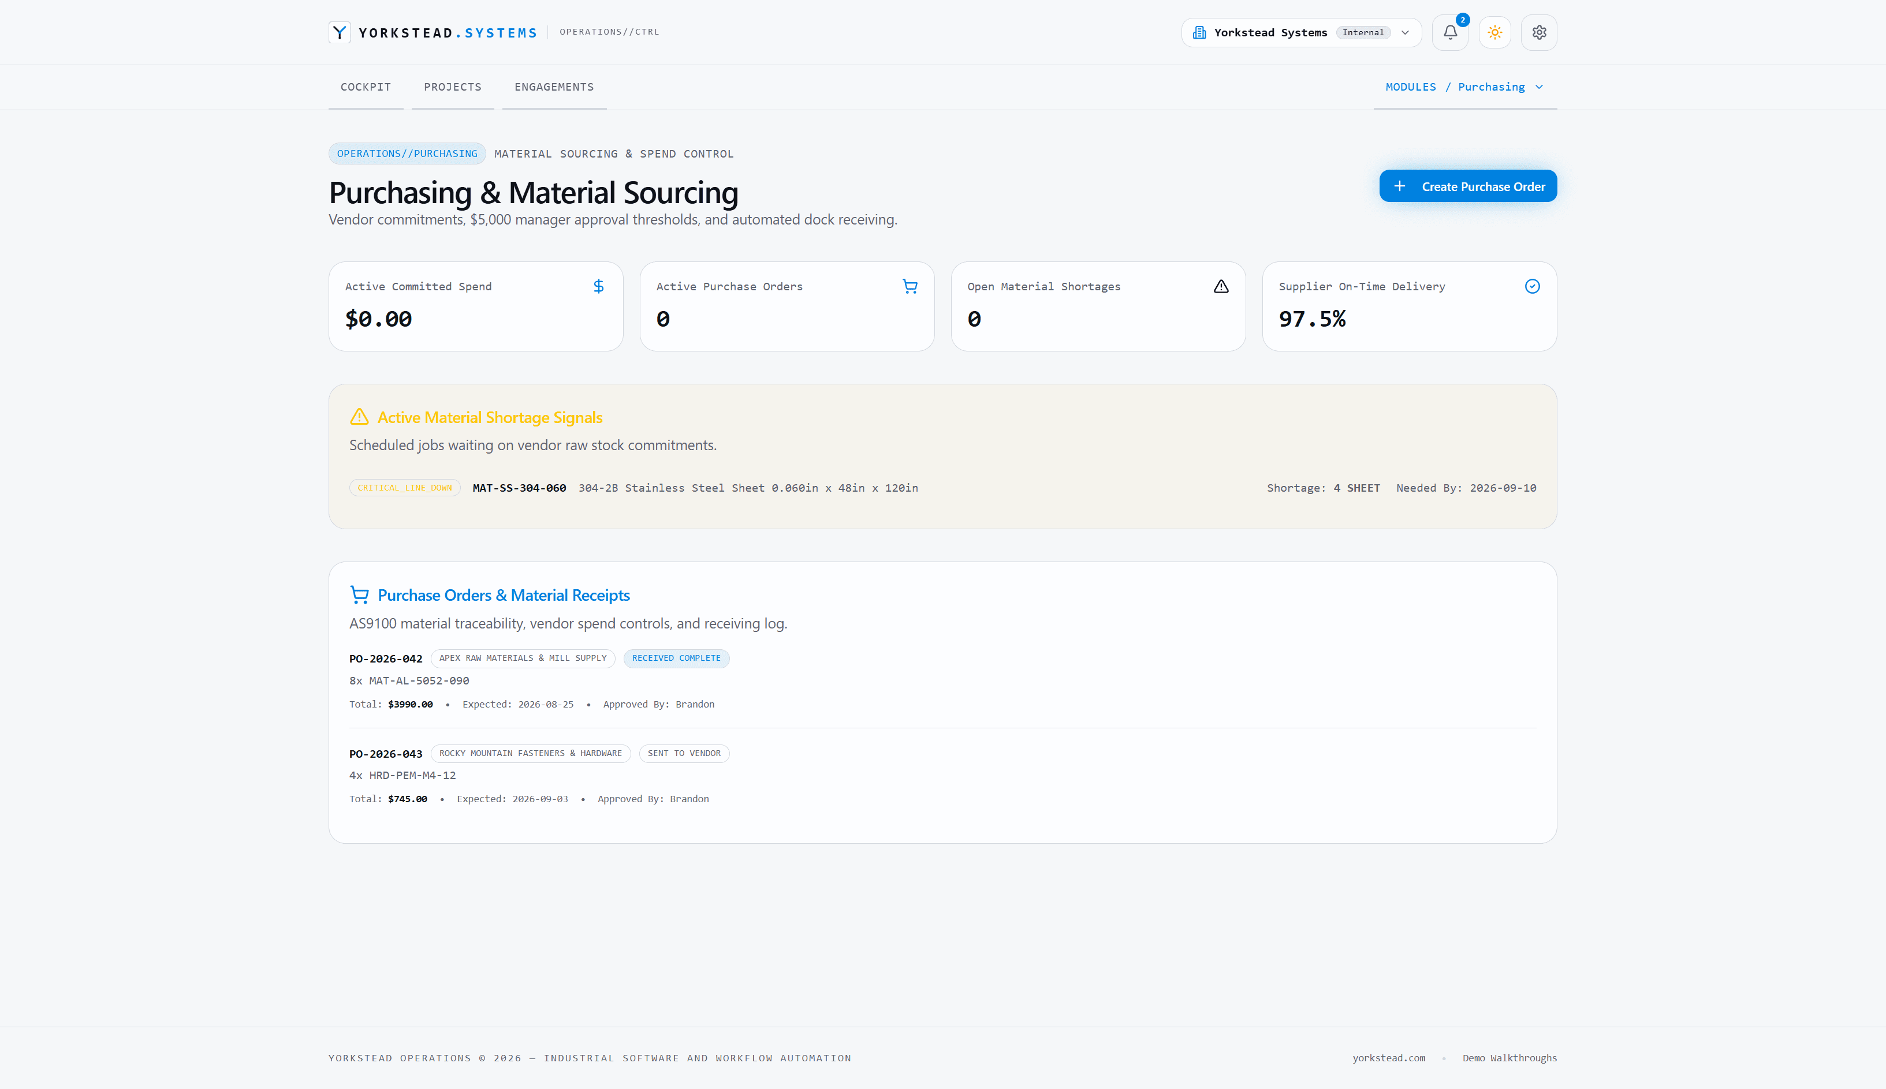Open the yorkstead.com footer link

tap(1388, 1058)
